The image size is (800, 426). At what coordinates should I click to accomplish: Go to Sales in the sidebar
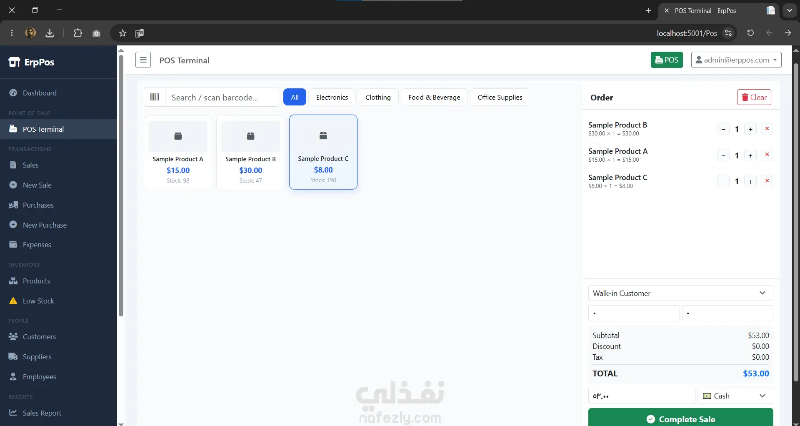coord(58,165)
